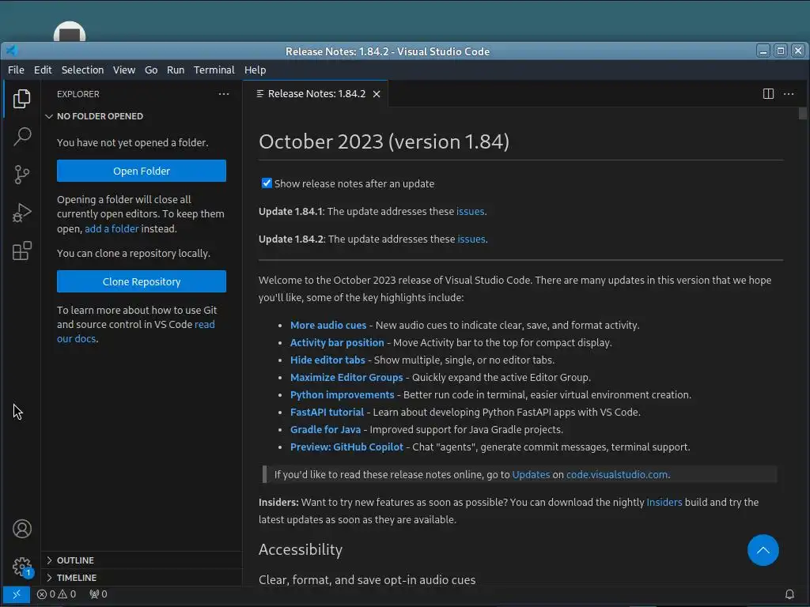Close the Release Notes tab
Screen dimensions: 810x607
point(377,94)
